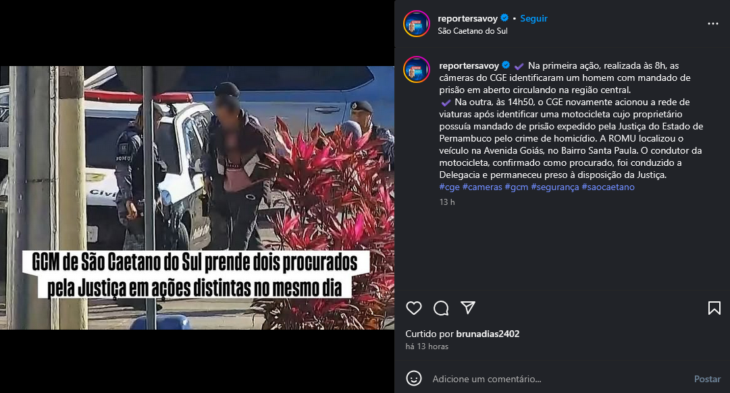Submit the comment with Postar
The width and height of the screenshot is (730, 393).
pos(707,379)
